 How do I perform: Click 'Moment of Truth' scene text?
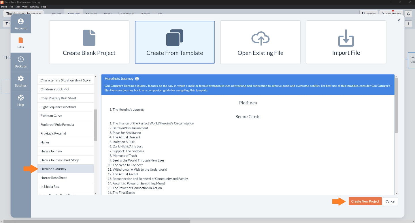[x=125, y=156]
